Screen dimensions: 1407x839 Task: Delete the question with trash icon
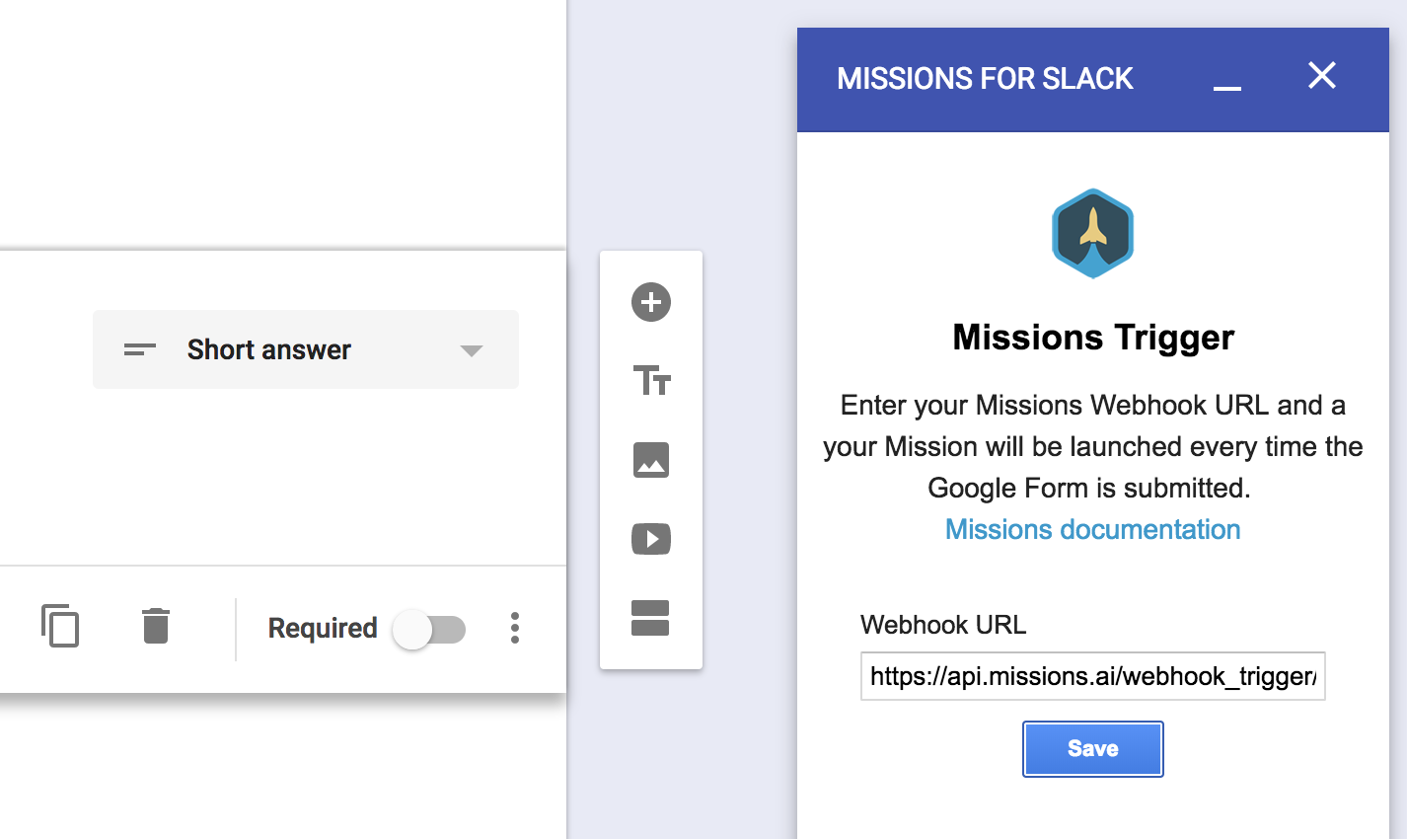pos(156,626)
